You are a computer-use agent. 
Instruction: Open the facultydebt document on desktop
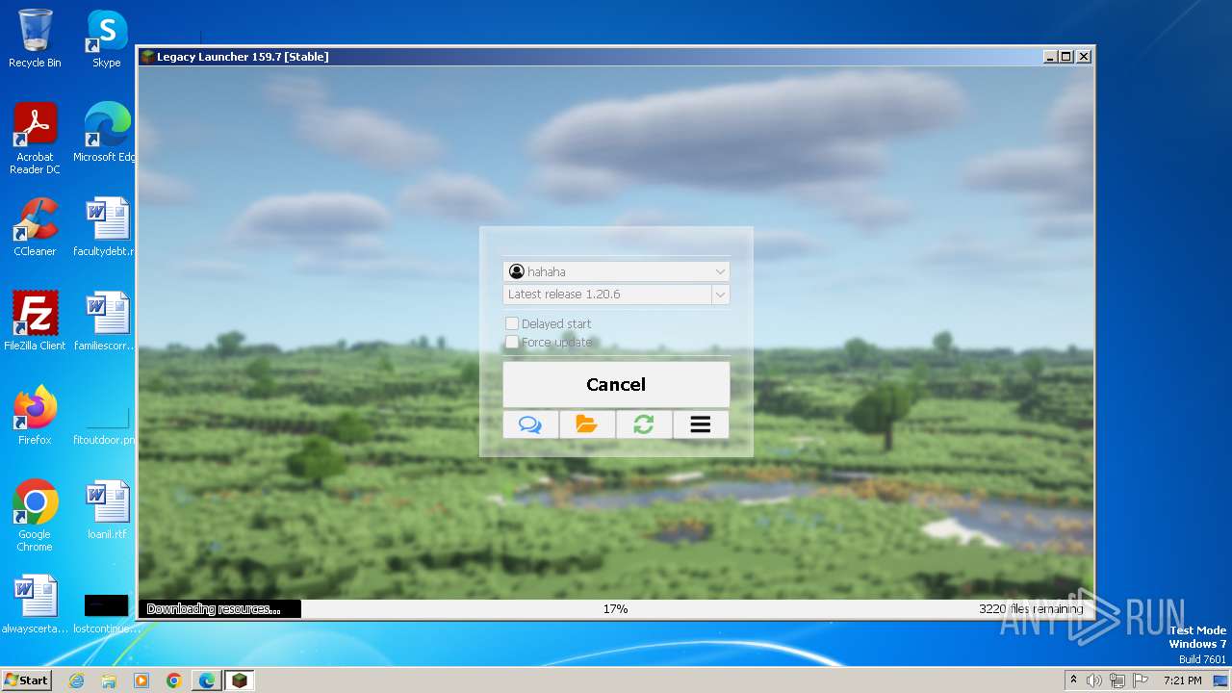107,227
